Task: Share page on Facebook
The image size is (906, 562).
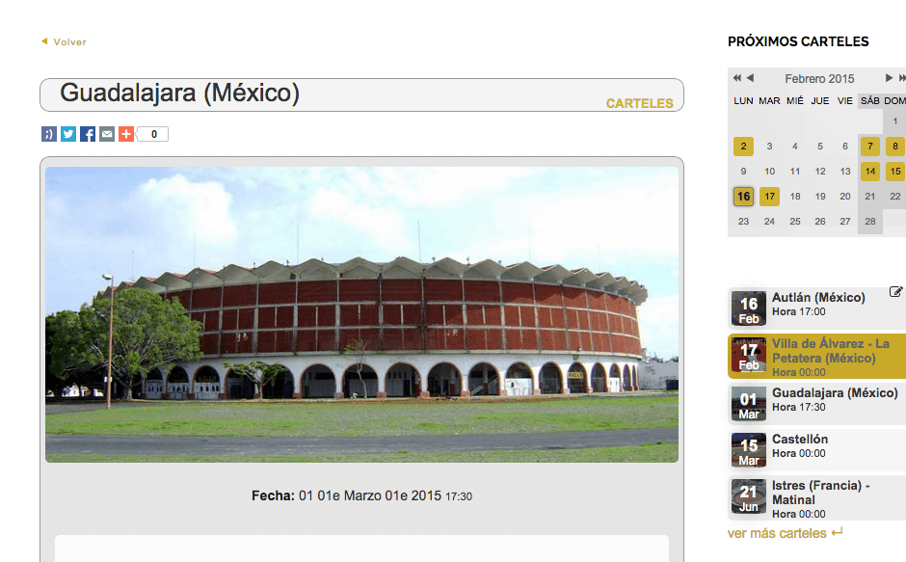Action: (x=88, y=134)
